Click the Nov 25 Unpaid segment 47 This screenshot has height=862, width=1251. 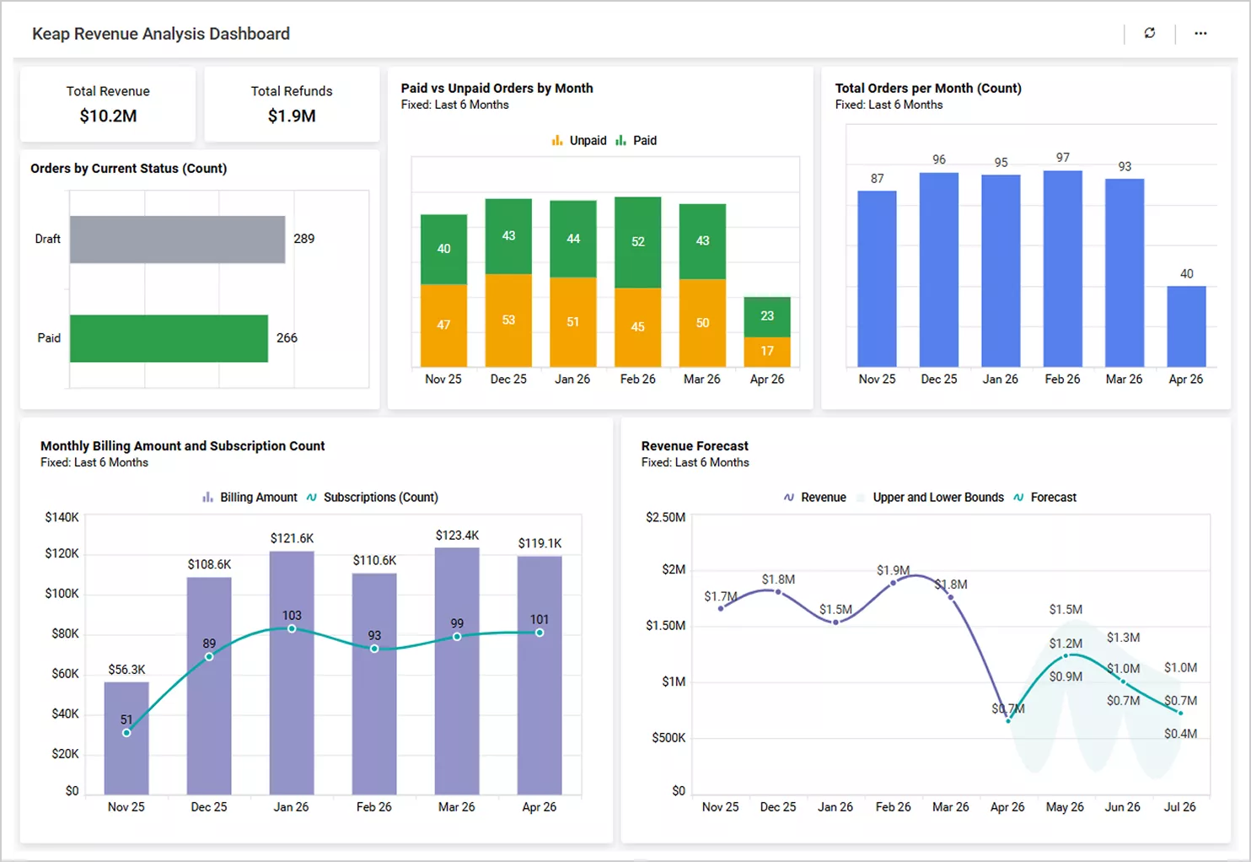[x=443, y=325]
